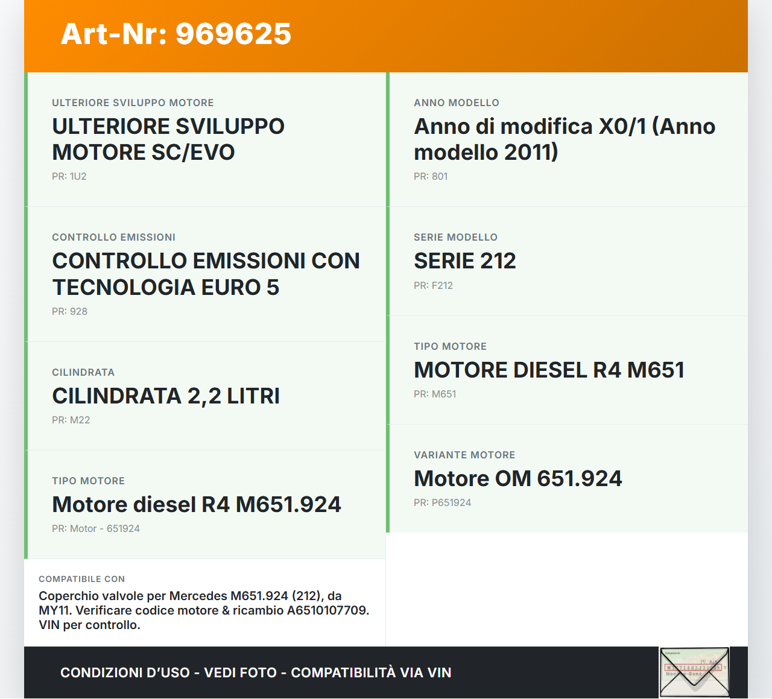Viewport: 772px width, 699px height.
Task: Select the ULTERIORE SVILUPPO MOTORE SC/EVO heading
Action: tap(168, 139)
